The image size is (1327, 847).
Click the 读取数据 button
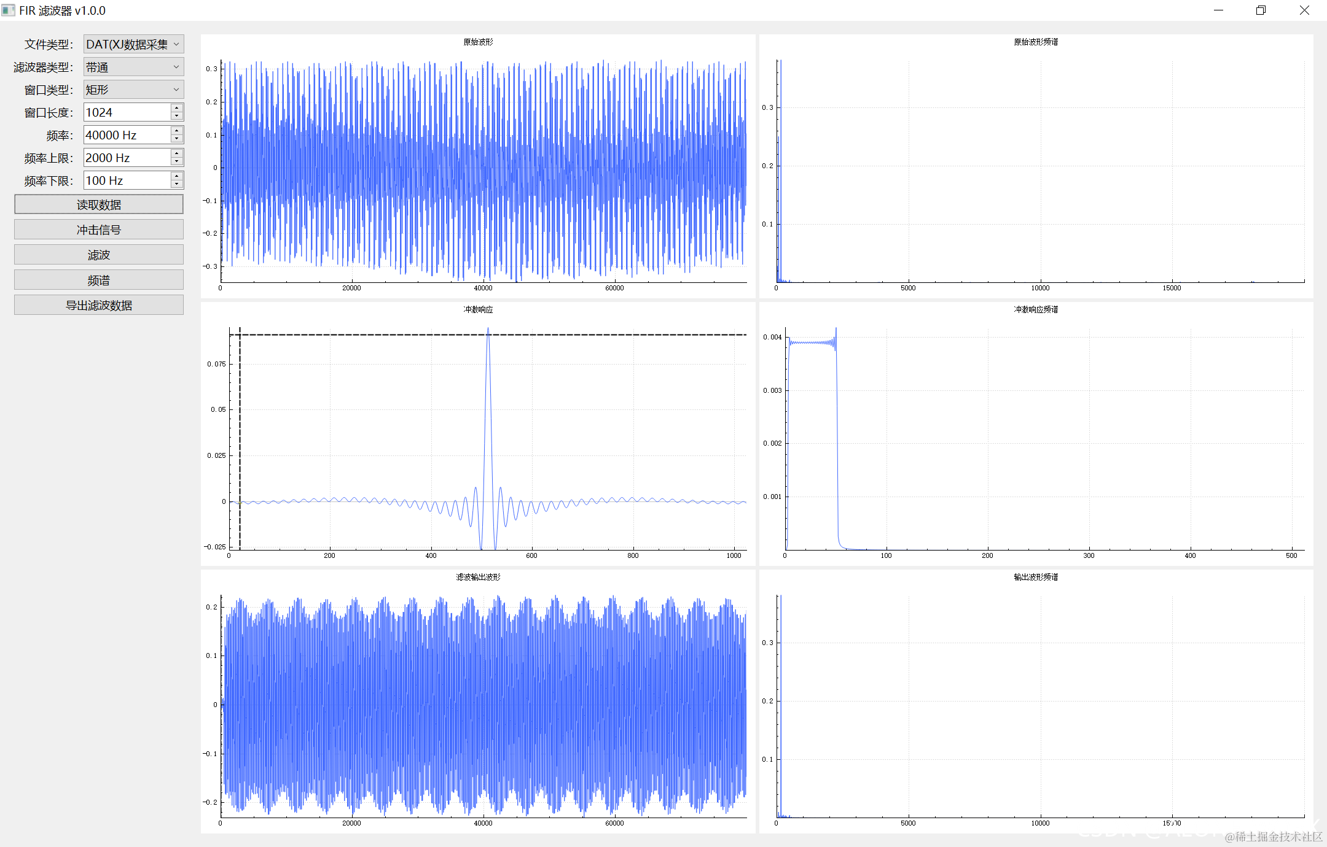pyautogui.click(x=99, y=204)
